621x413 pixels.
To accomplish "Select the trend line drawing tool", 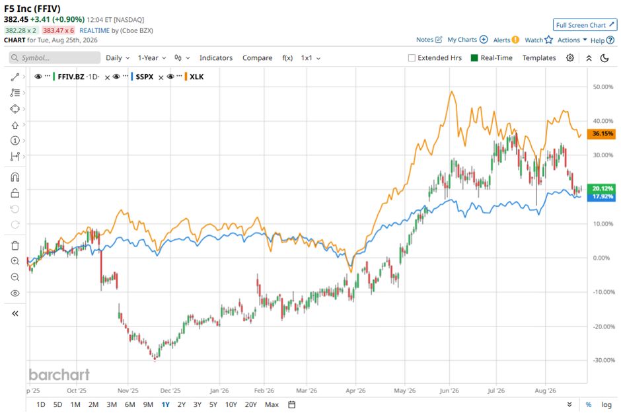I will point(15,77).
